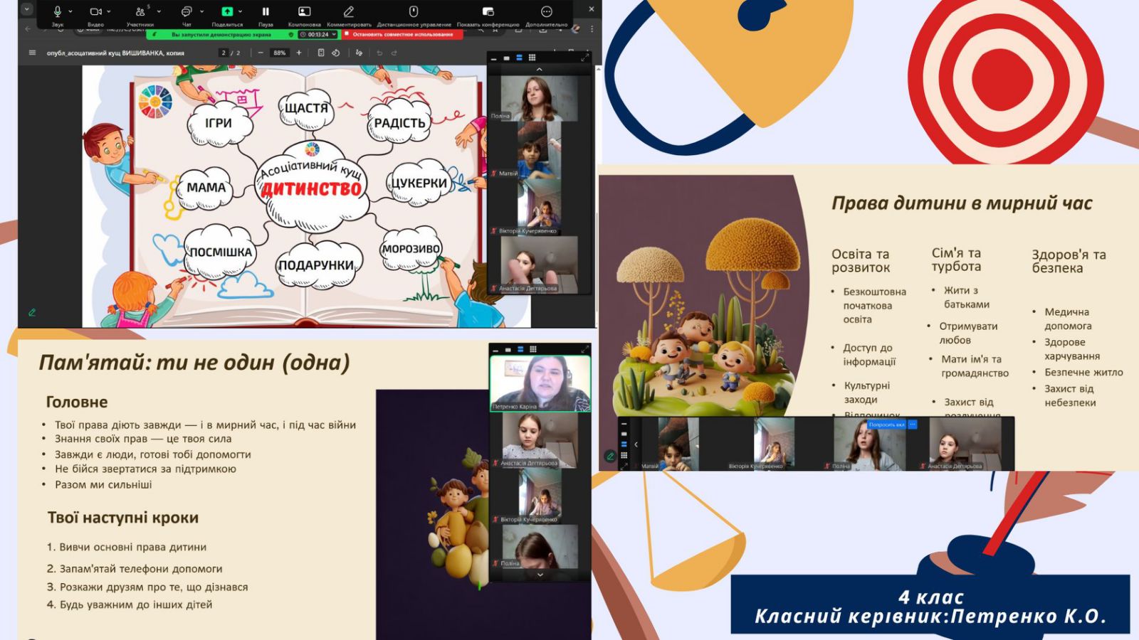Switch to grid view in the top video panel
The image size is (1139, 640).
tap(532, 58)
